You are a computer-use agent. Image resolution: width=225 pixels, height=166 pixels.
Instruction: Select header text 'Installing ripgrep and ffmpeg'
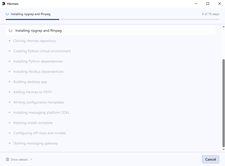[x=31, y=14]
